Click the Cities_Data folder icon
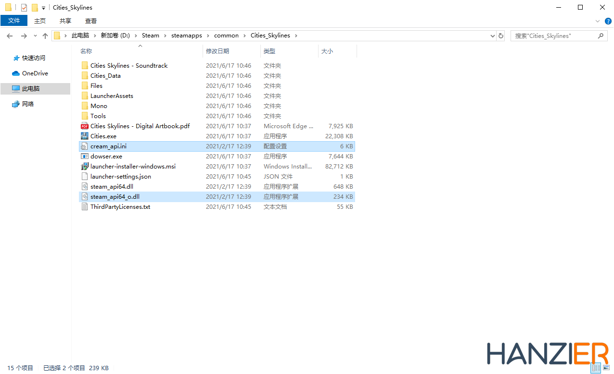The width and height of the screenshot is (614, 374). coord(85,75)
